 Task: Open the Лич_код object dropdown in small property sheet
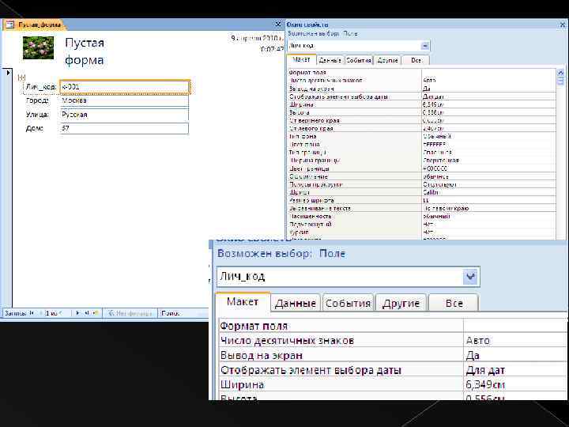[x=425, y=46]
